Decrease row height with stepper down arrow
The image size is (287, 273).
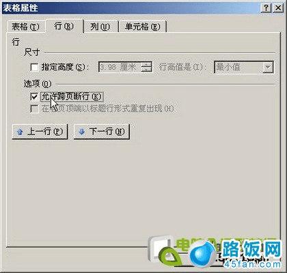[x=146, y=70]
